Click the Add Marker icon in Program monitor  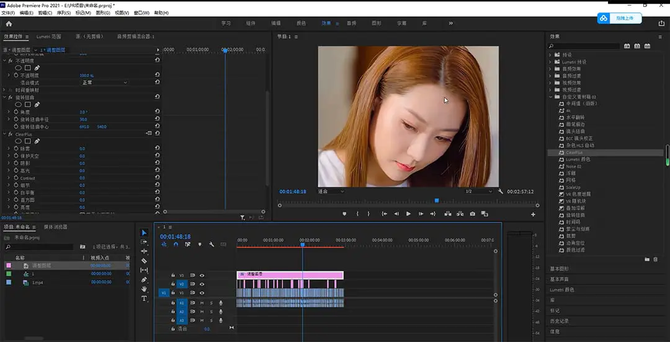tap(344, 214)
